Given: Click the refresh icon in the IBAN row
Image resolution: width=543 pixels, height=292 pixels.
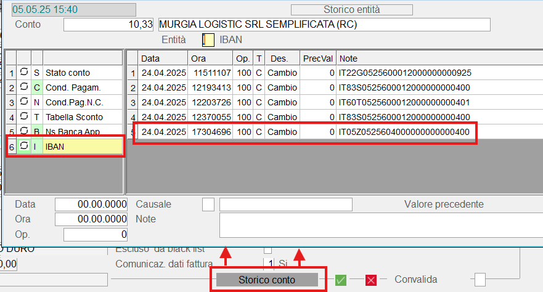Looking at the screenshot, I should pos(25,147).
